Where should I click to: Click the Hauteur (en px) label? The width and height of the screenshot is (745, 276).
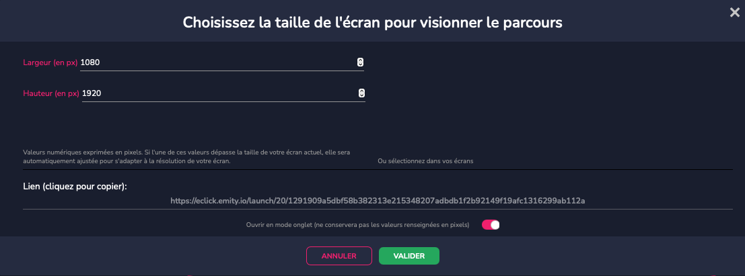point(51,93)
